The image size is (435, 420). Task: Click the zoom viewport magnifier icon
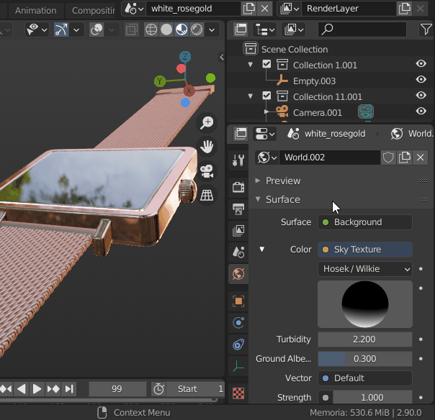coord(207,122)
